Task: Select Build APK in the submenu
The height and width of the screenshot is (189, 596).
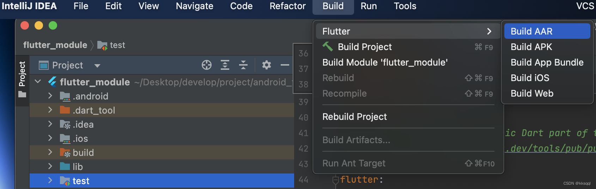Action: tap(531, 47)
